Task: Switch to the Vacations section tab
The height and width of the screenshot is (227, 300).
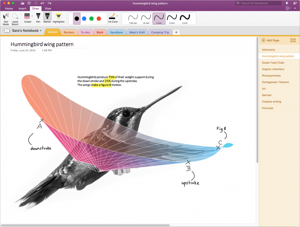Action: click(116, 32)
